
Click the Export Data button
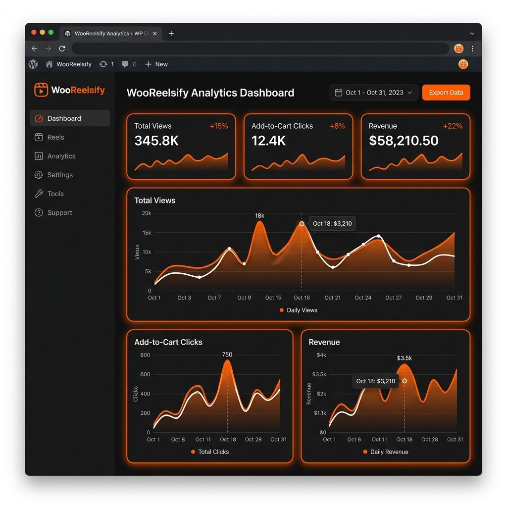click(x=446, y=93)
